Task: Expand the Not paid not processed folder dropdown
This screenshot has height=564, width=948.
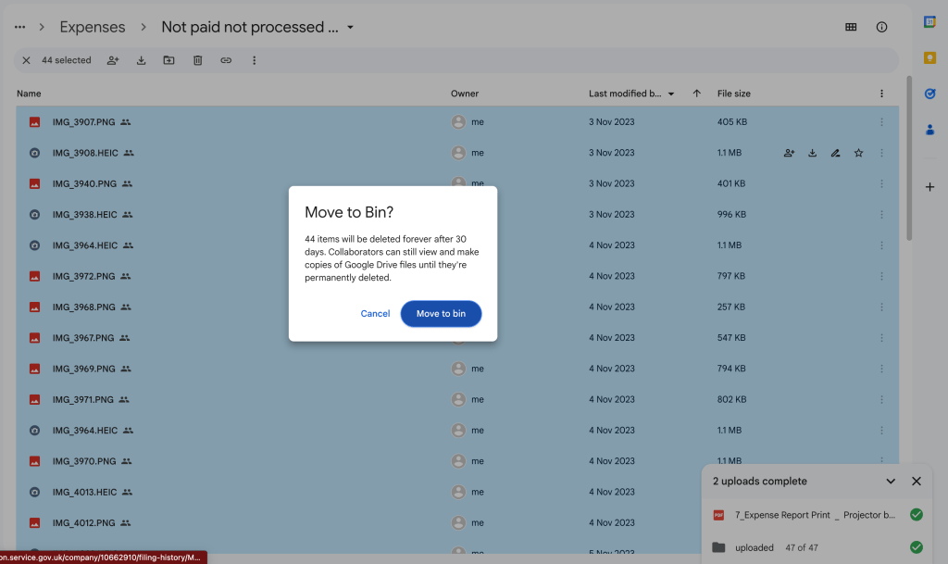Action: [350, 28]
